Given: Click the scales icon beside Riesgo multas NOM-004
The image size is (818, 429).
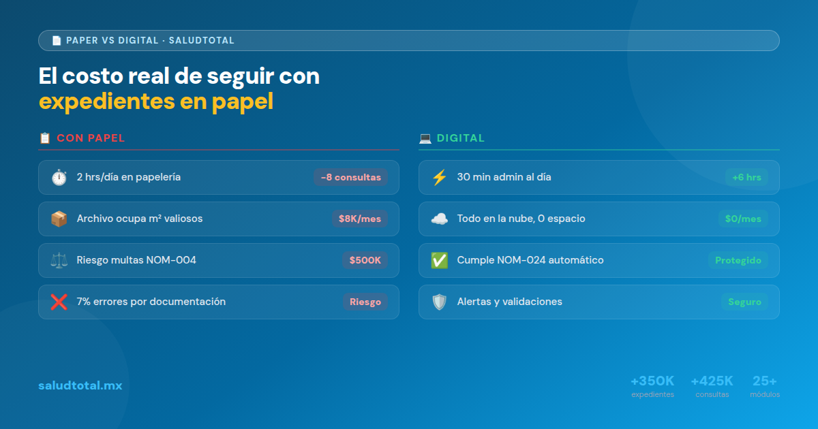Looking at the screenshot, I should click(x=60, y=260).
